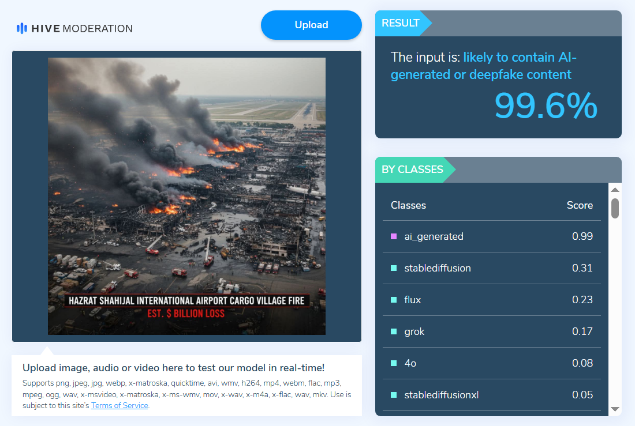
Task: Select the BY CLASSES panel header tab
Action: (412, 169)
